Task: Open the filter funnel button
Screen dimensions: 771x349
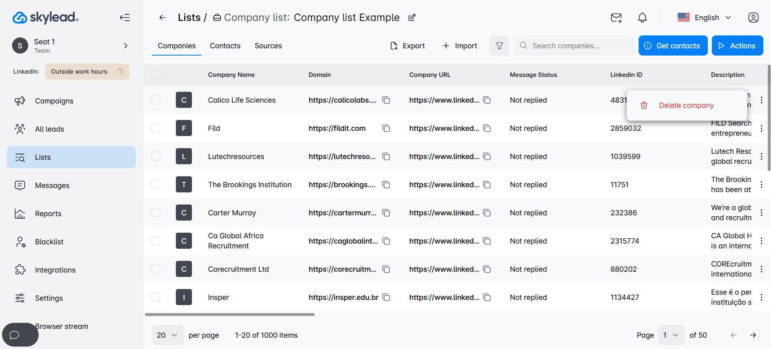Action: click(499, 45)
